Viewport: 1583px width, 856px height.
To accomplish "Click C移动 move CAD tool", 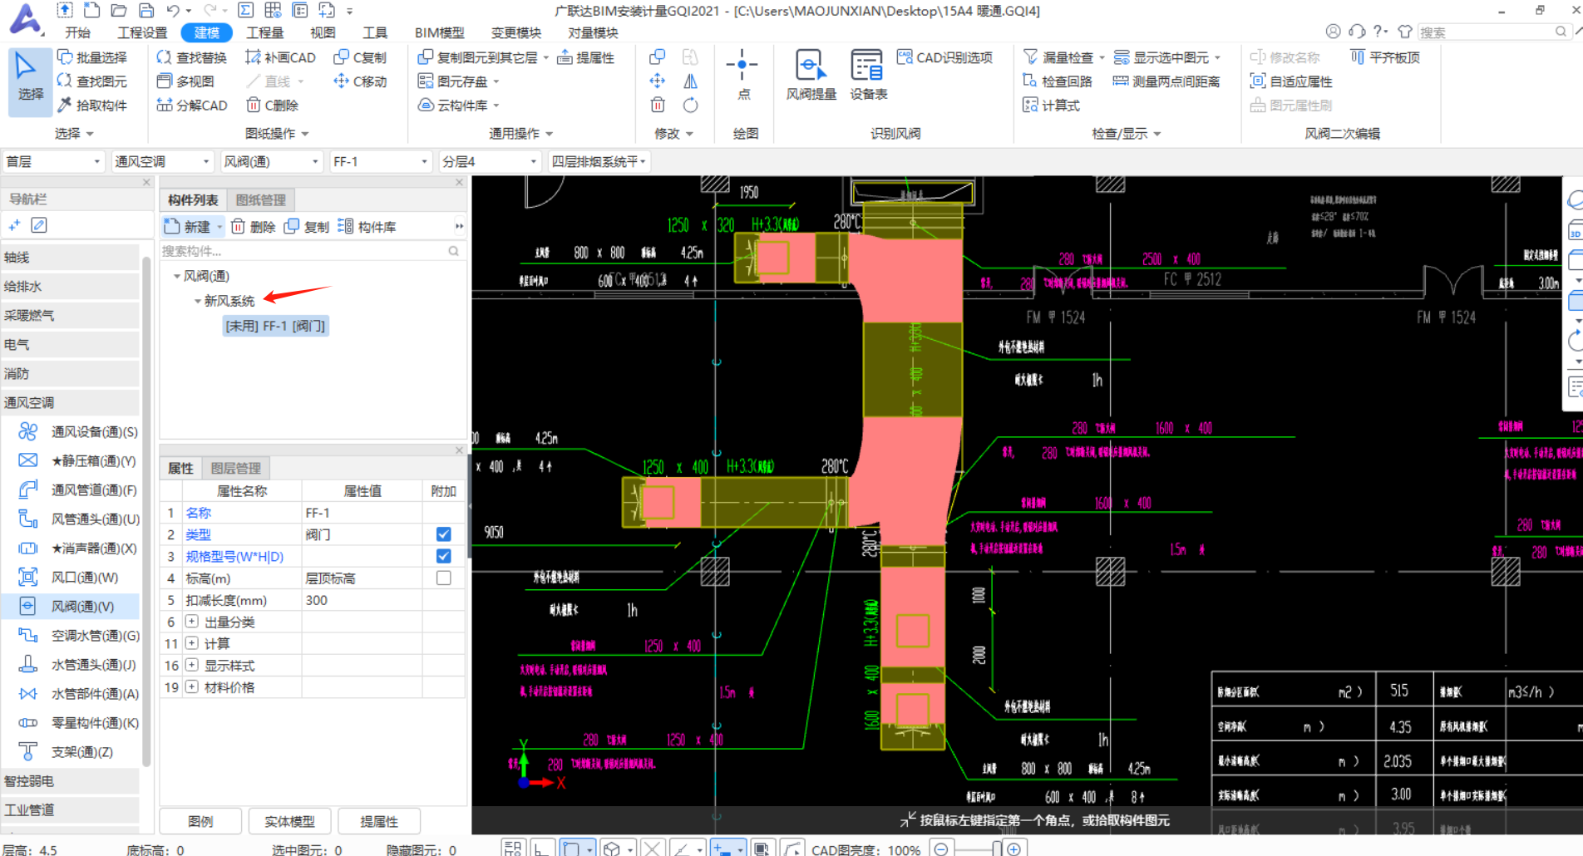I will pos(360,81).
